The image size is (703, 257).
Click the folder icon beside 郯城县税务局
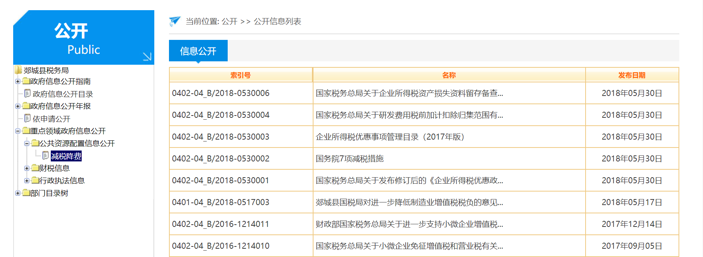pos(18,70)
